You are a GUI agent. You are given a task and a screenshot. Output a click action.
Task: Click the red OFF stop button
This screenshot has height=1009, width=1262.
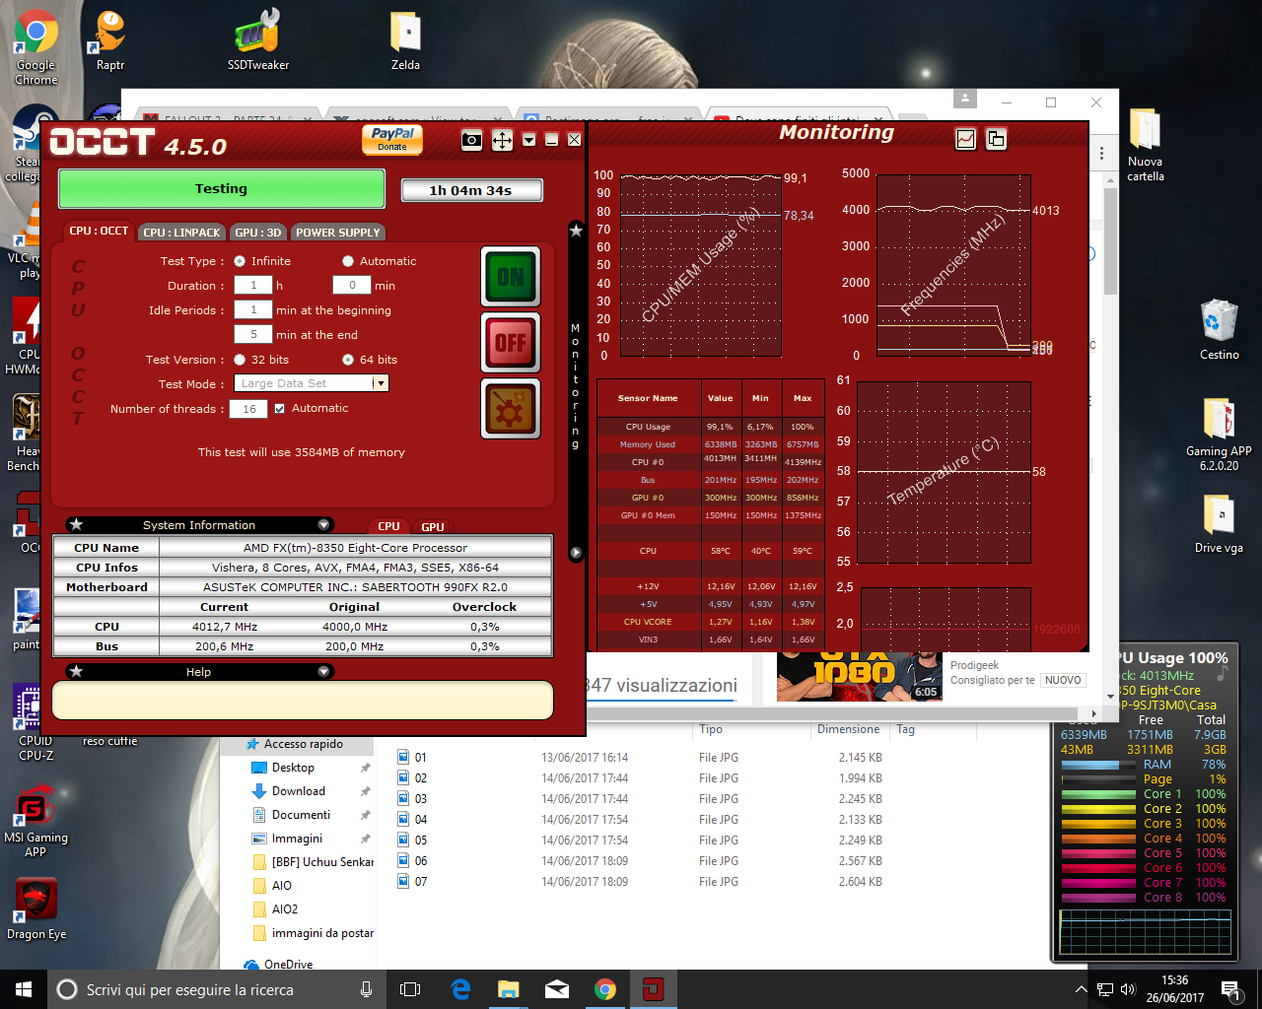tap(511, 342)
